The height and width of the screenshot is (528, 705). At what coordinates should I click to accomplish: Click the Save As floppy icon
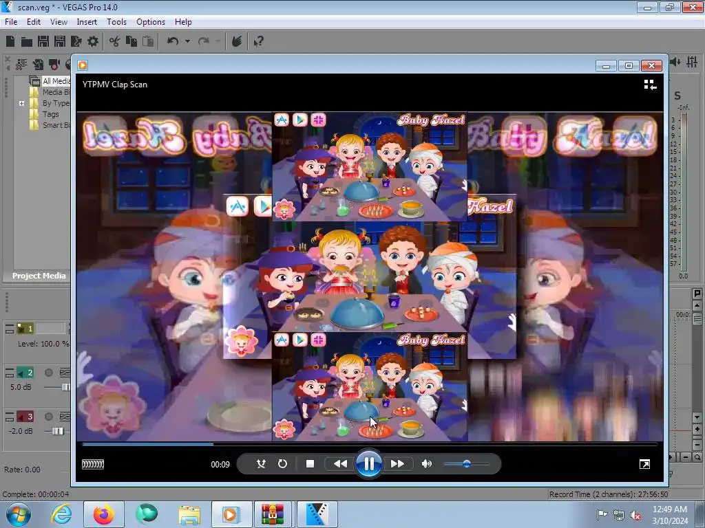tap(60, 41)
